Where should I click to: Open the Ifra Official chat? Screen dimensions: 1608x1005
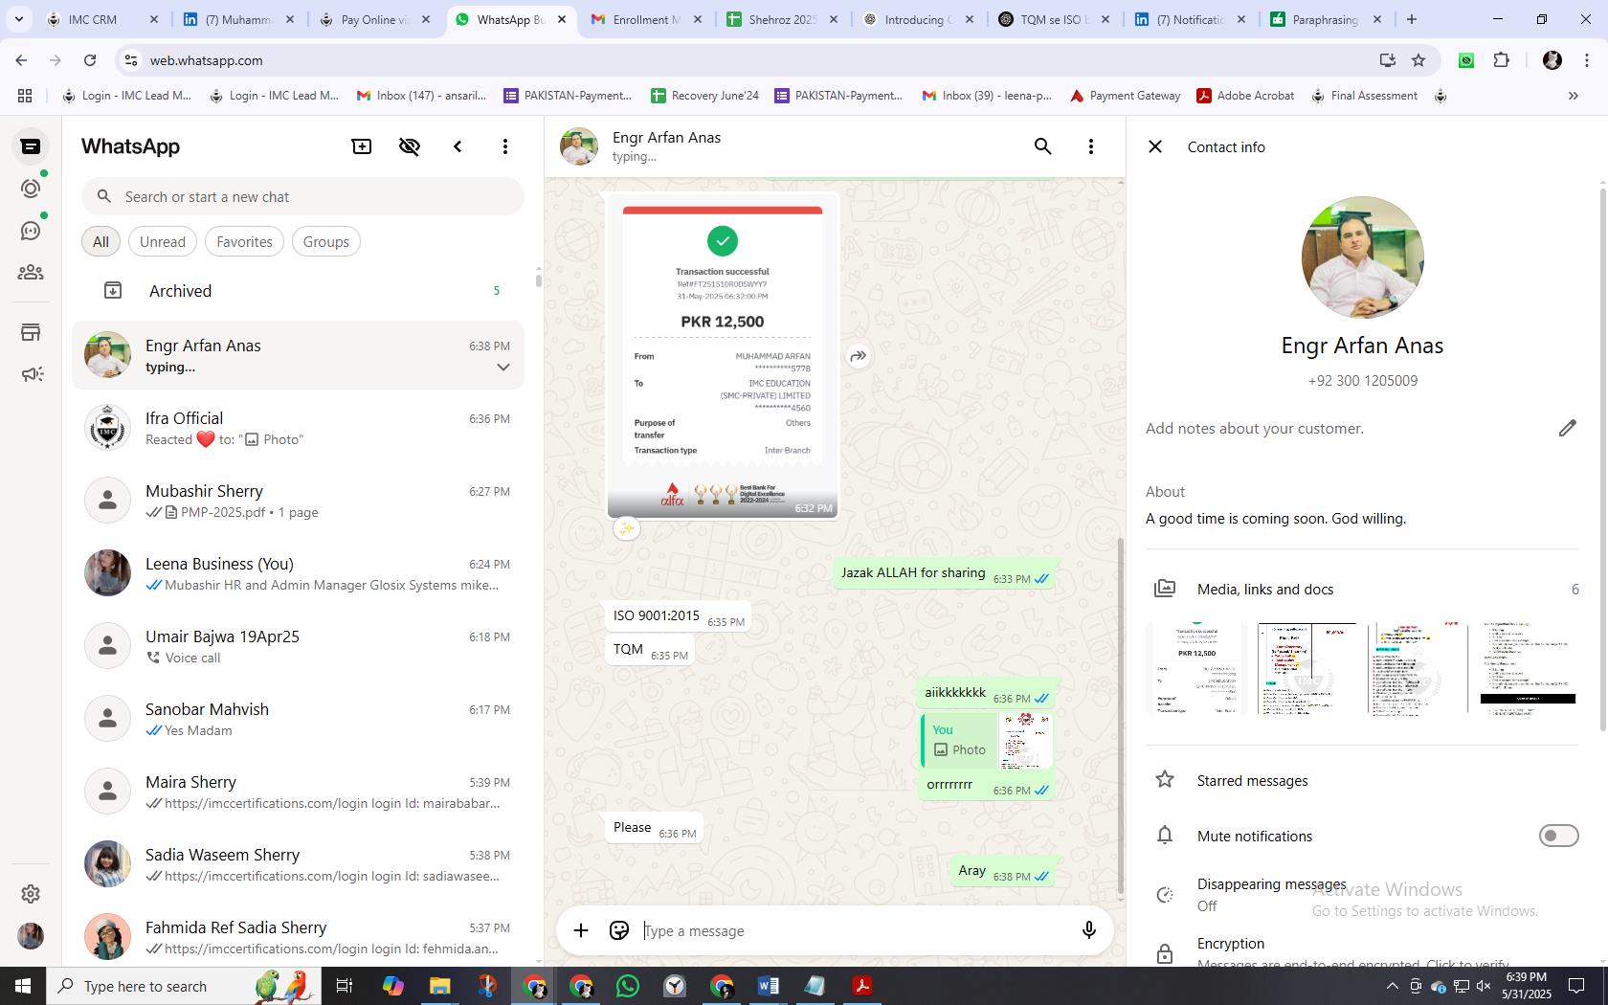298,428
